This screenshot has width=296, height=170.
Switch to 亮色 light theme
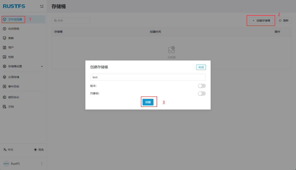pyautogui.click(x=38, y=150)
